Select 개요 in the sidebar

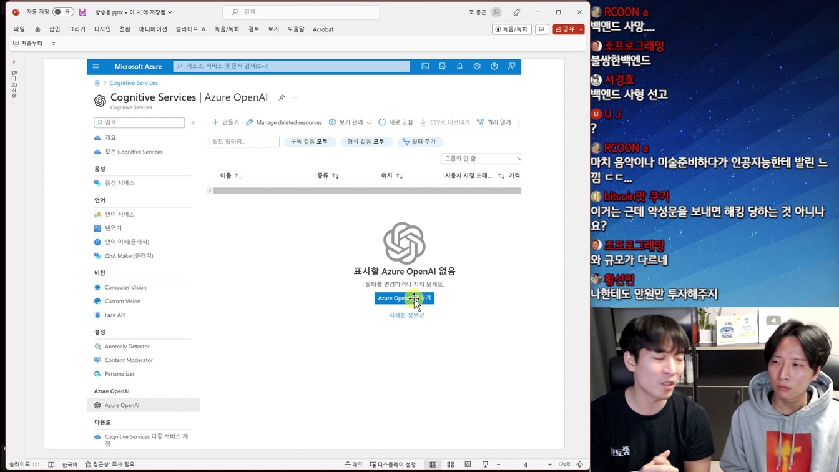(110, 138)
